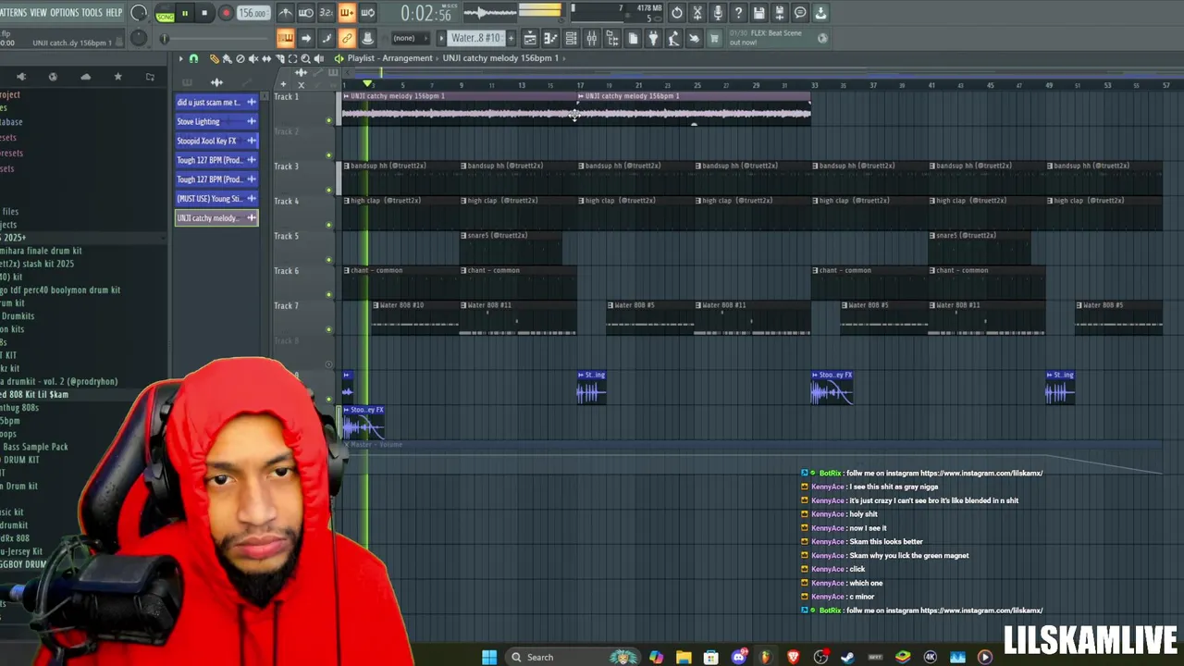1184x666 pixels.
Task: Select 'UNJI catchy melody..' picker item
Action: click(216, 218)
